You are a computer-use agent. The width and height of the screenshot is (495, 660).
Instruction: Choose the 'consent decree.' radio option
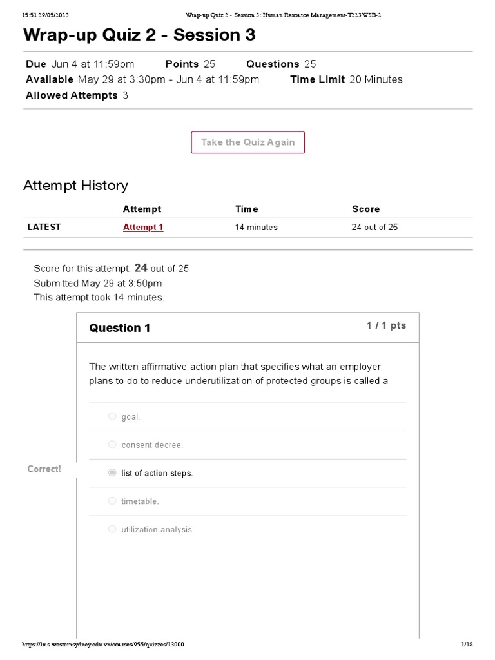pos(112,445)
